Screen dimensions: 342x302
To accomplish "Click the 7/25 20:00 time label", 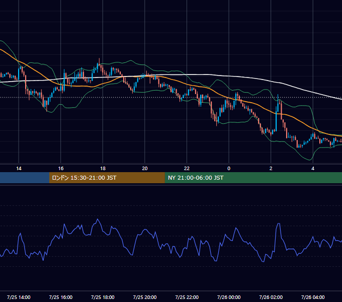I will pos(145,297).
